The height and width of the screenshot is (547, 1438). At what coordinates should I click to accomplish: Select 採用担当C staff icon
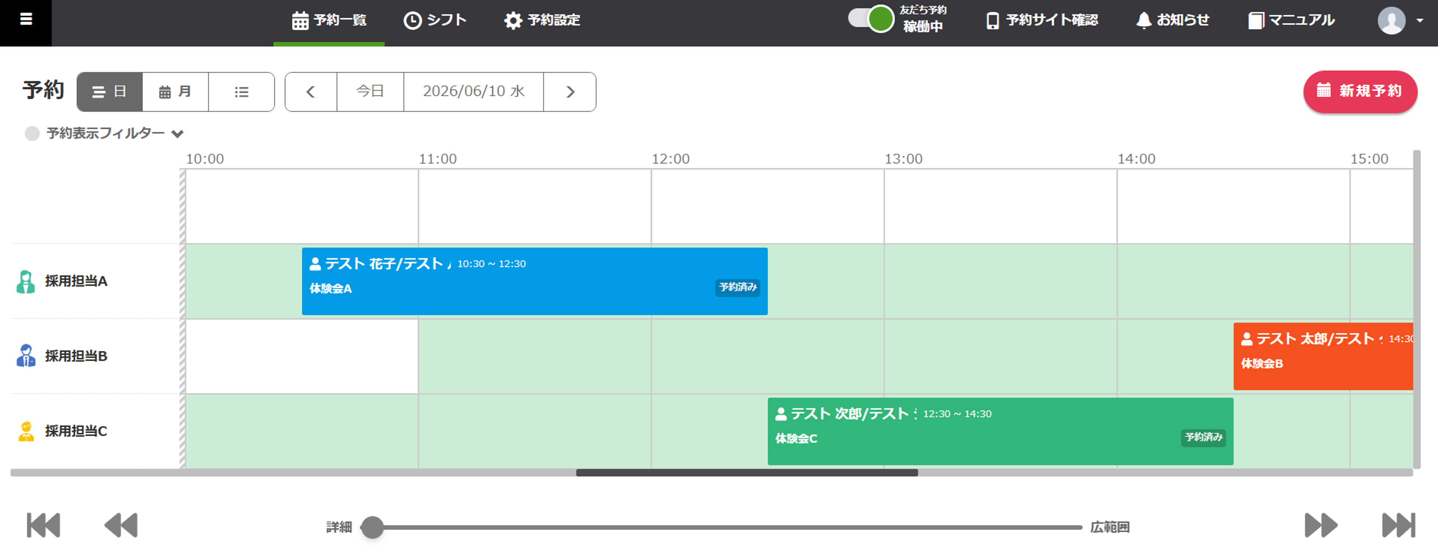pyautogui.click(x=26, y=431)
